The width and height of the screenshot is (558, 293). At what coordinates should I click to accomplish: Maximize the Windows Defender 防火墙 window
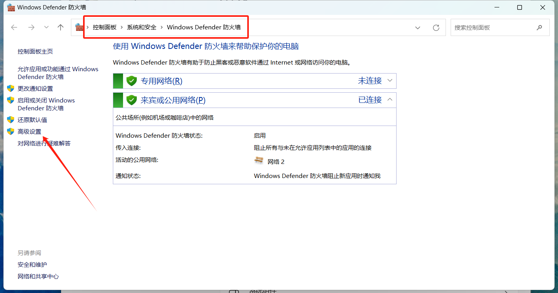pyautogui.click(x=520, y=7)
